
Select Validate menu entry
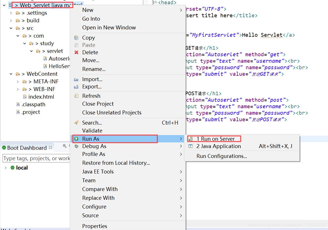coord(128,131)
